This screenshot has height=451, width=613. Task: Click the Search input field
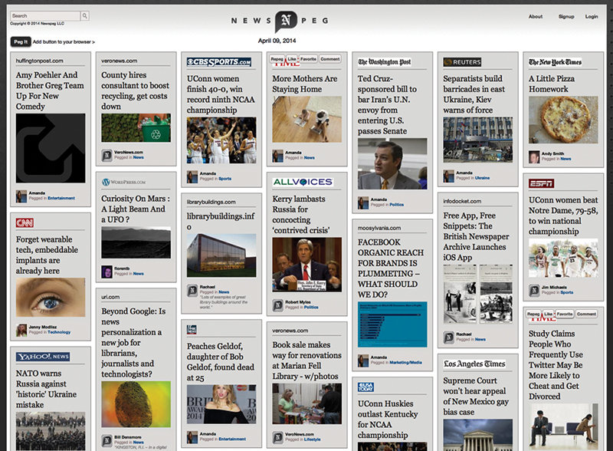[45, 15]
